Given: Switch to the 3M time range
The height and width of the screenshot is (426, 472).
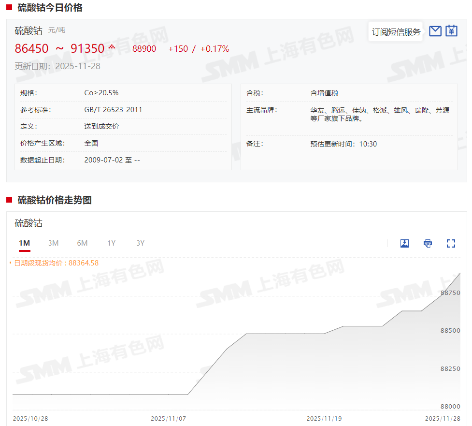Looking at the screenshot, I should click(x=53, y=243).
